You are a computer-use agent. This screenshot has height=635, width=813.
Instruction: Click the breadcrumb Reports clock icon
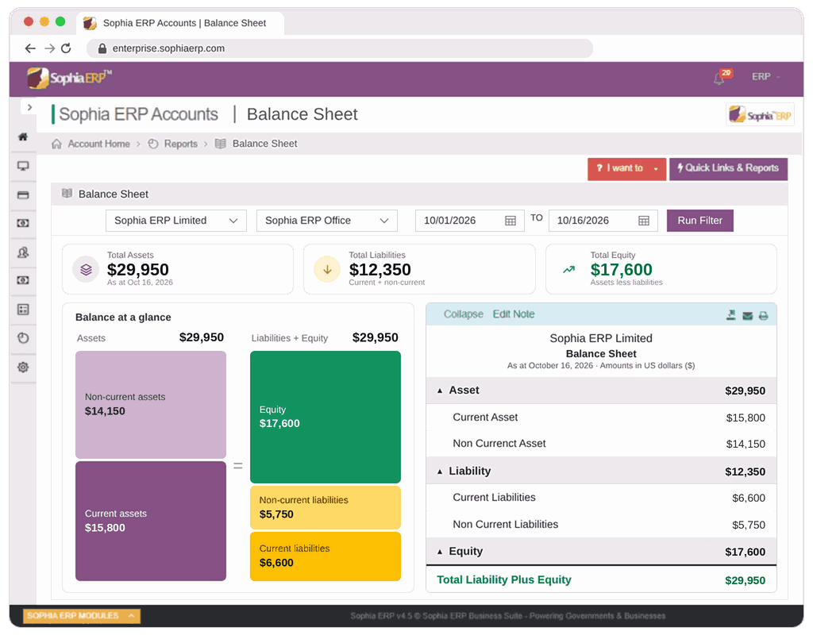tap(153, 144)
